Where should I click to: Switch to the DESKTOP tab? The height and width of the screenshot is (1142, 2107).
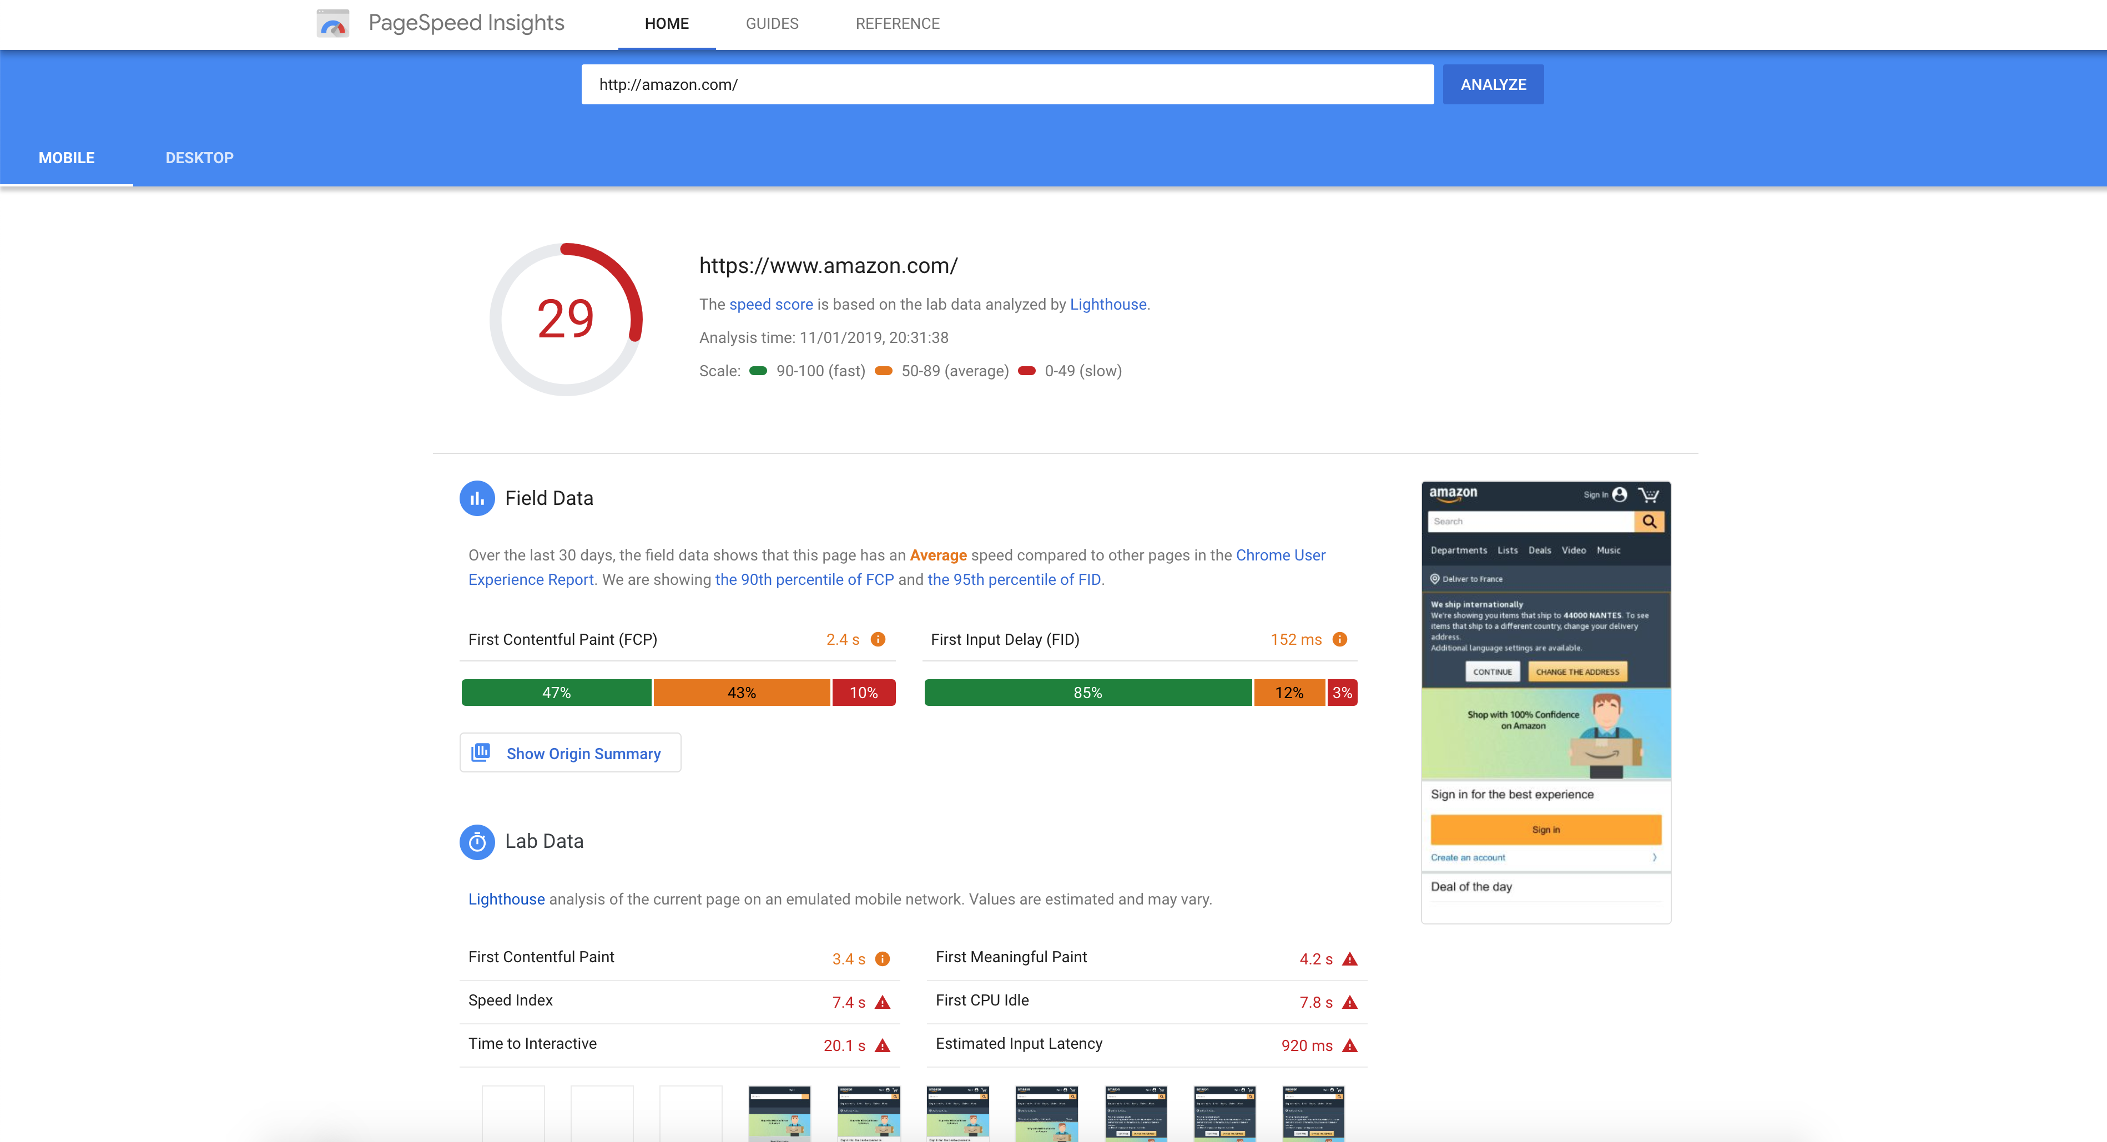[200, 158]
